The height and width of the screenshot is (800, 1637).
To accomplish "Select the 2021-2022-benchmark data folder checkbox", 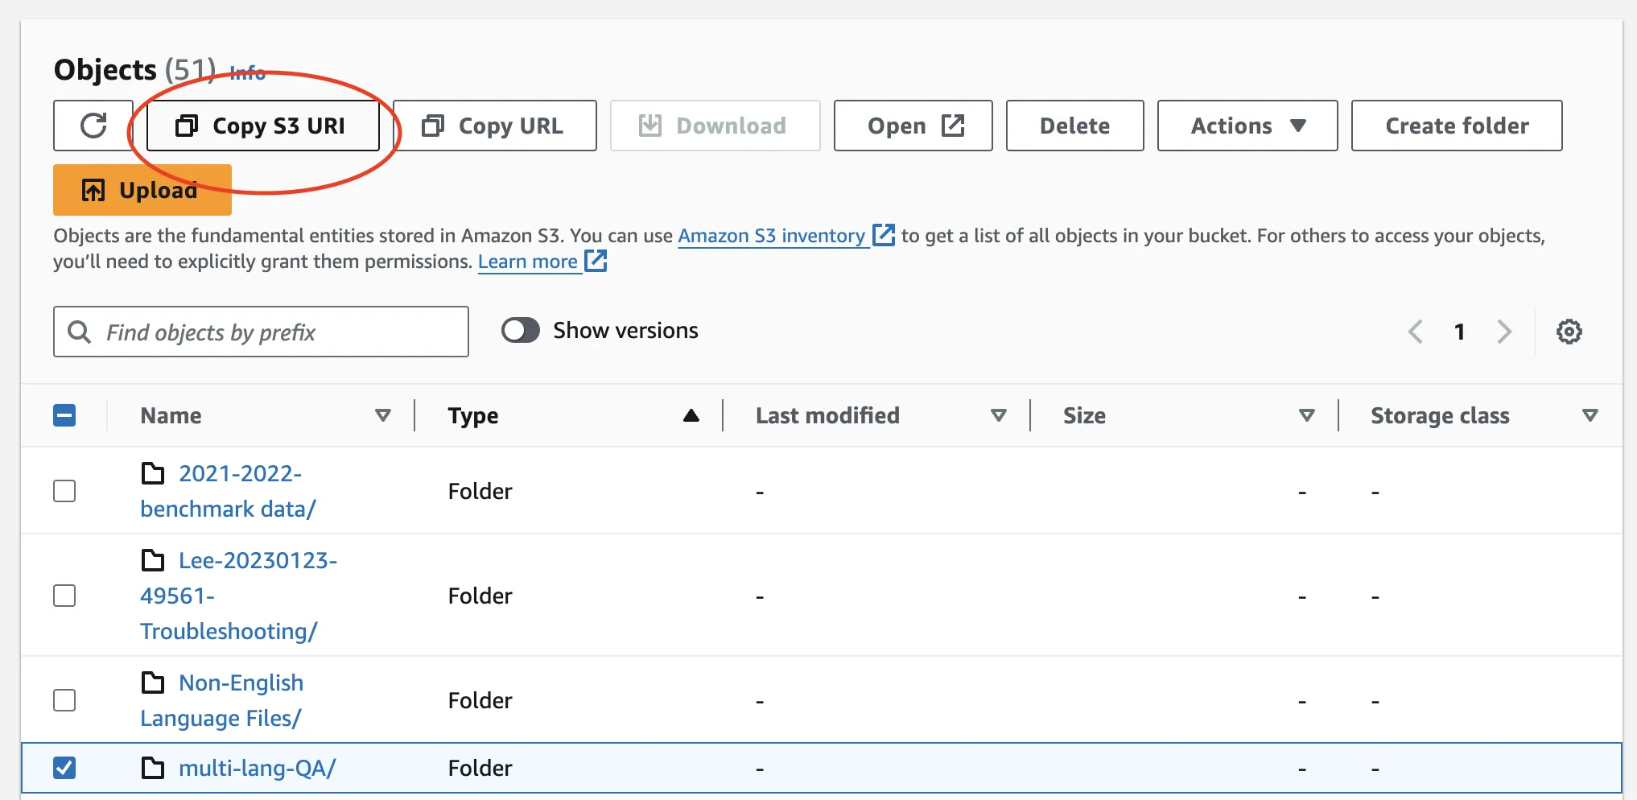I will 64,491.
